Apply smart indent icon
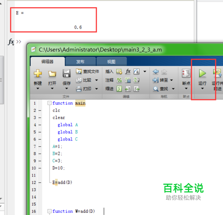 tap(119, 89)
